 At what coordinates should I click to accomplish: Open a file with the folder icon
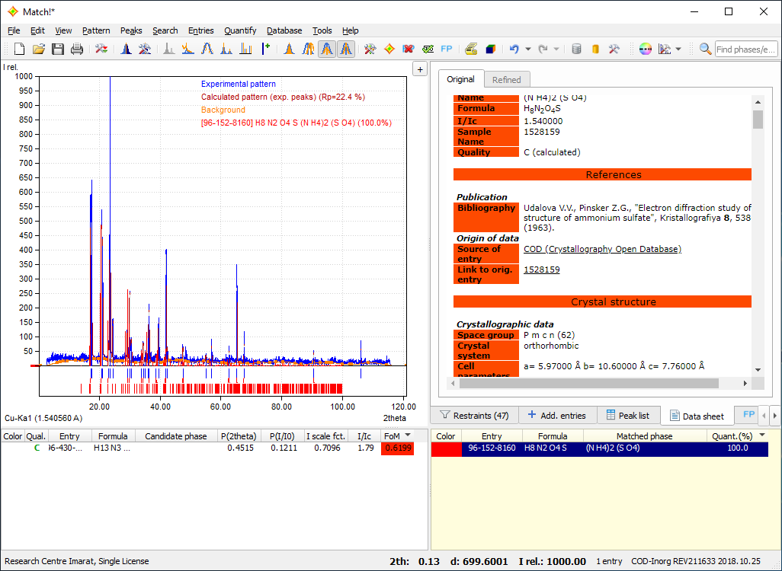point(38,49)
